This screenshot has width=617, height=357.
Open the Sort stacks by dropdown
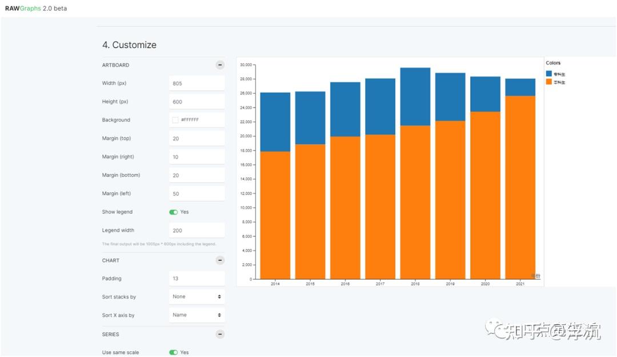click(x=197, y=297)
